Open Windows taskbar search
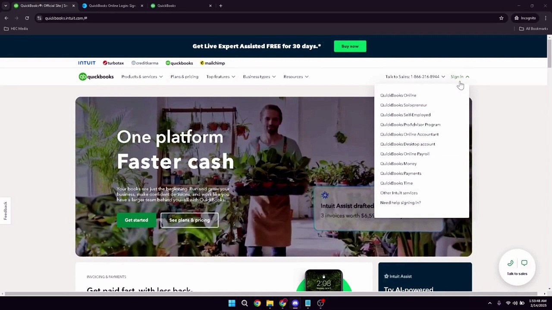Screen dimensions: 552x310 click(x=245, y=303)
